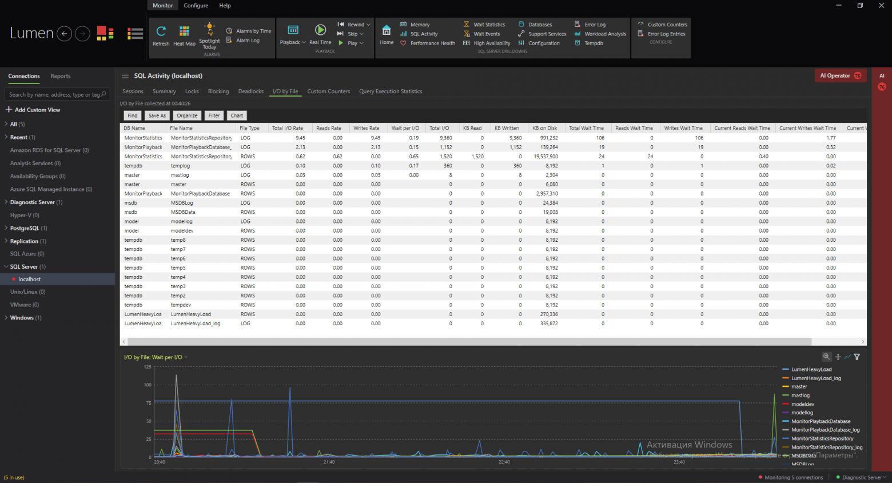Open the Memory drilldown

[x=415, y=25]
